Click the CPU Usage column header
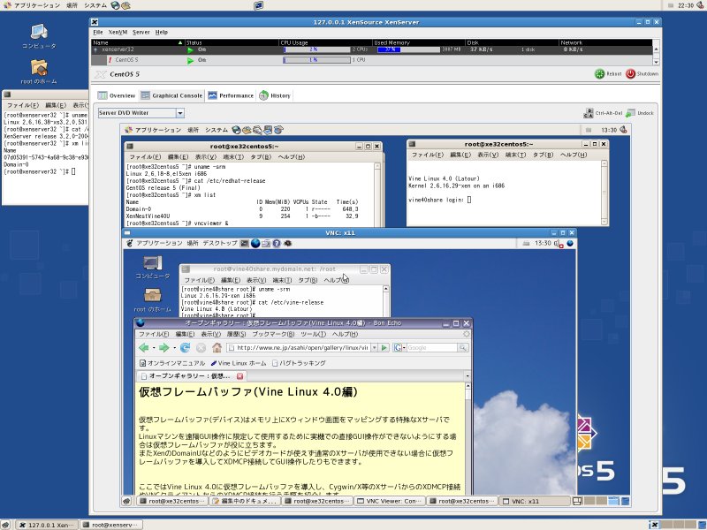 [325, 42]
